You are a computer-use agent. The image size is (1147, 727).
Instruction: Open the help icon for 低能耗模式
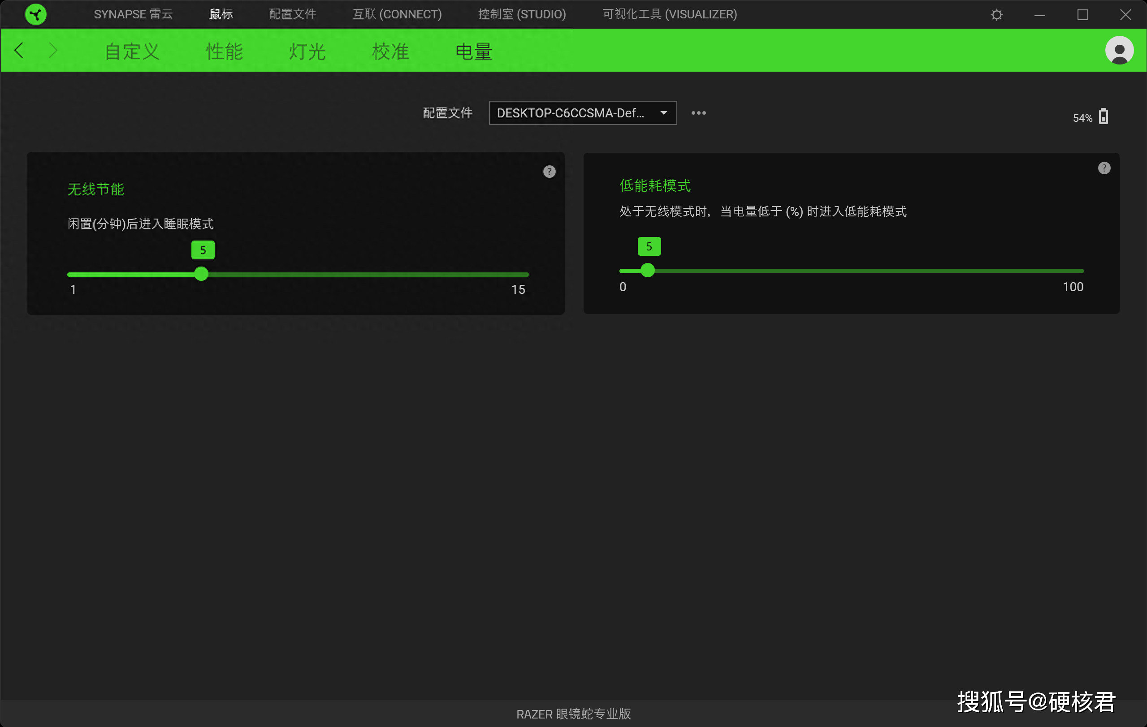coord(1104,168)
